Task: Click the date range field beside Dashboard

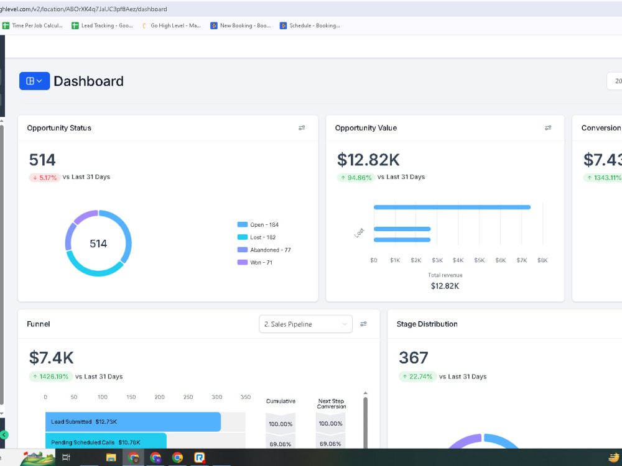Action: click(615, 81)
